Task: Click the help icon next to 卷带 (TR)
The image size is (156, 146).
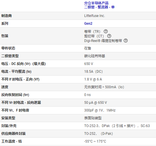Action: (x=106, y=32)
